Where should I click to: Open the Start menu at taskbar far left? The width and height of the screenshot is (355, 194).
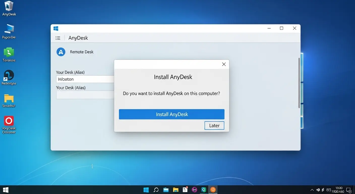pyautogui.click(x=6, y=190)
